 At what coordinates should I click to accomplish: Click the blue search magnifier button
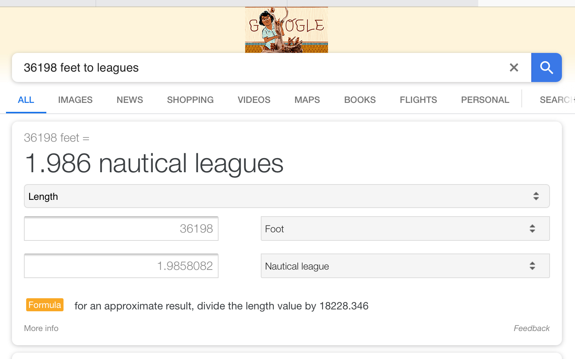pyautogui.click(x=546, y=67)
